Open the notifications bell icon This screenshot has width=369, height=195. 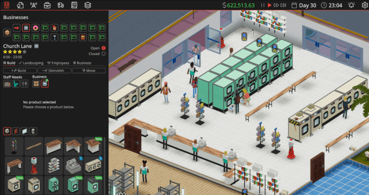tap(351, 5)
